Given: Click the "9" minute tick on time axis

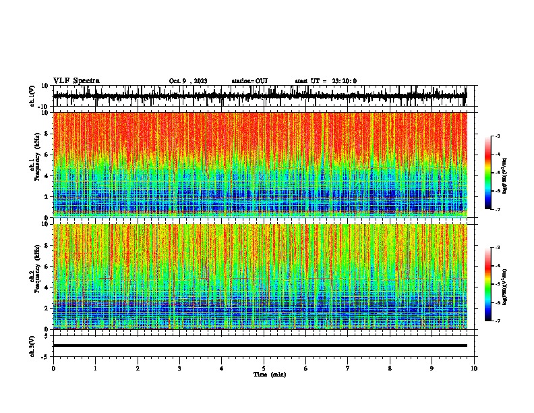Looking at the screenshot, I should 432,368.
